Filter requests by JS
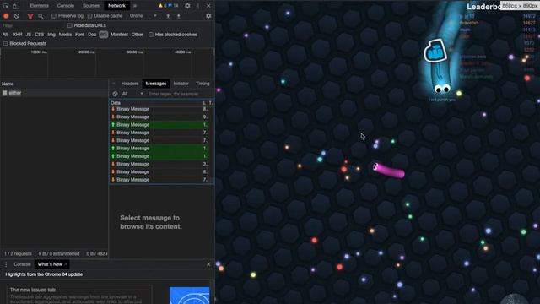 pyautogui.click(x=29, y=35)
